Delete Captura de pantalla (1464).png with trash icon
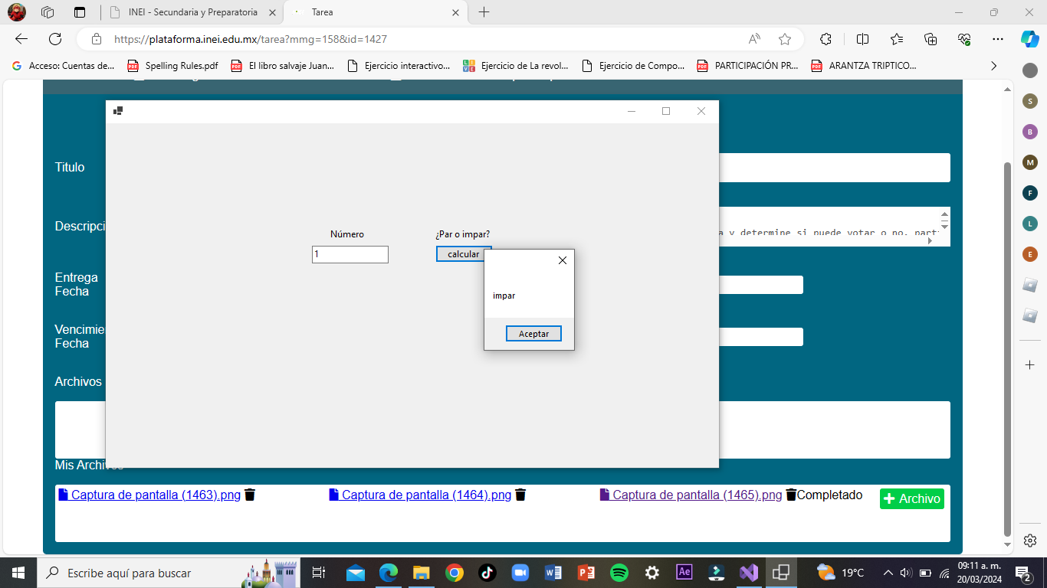 520,495
